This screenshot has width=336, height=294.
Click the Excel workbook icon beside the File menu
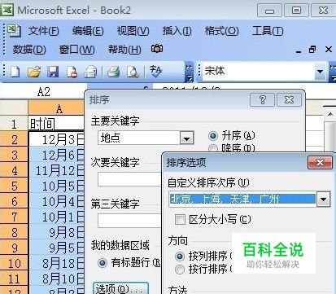click(x=14, y=31)
